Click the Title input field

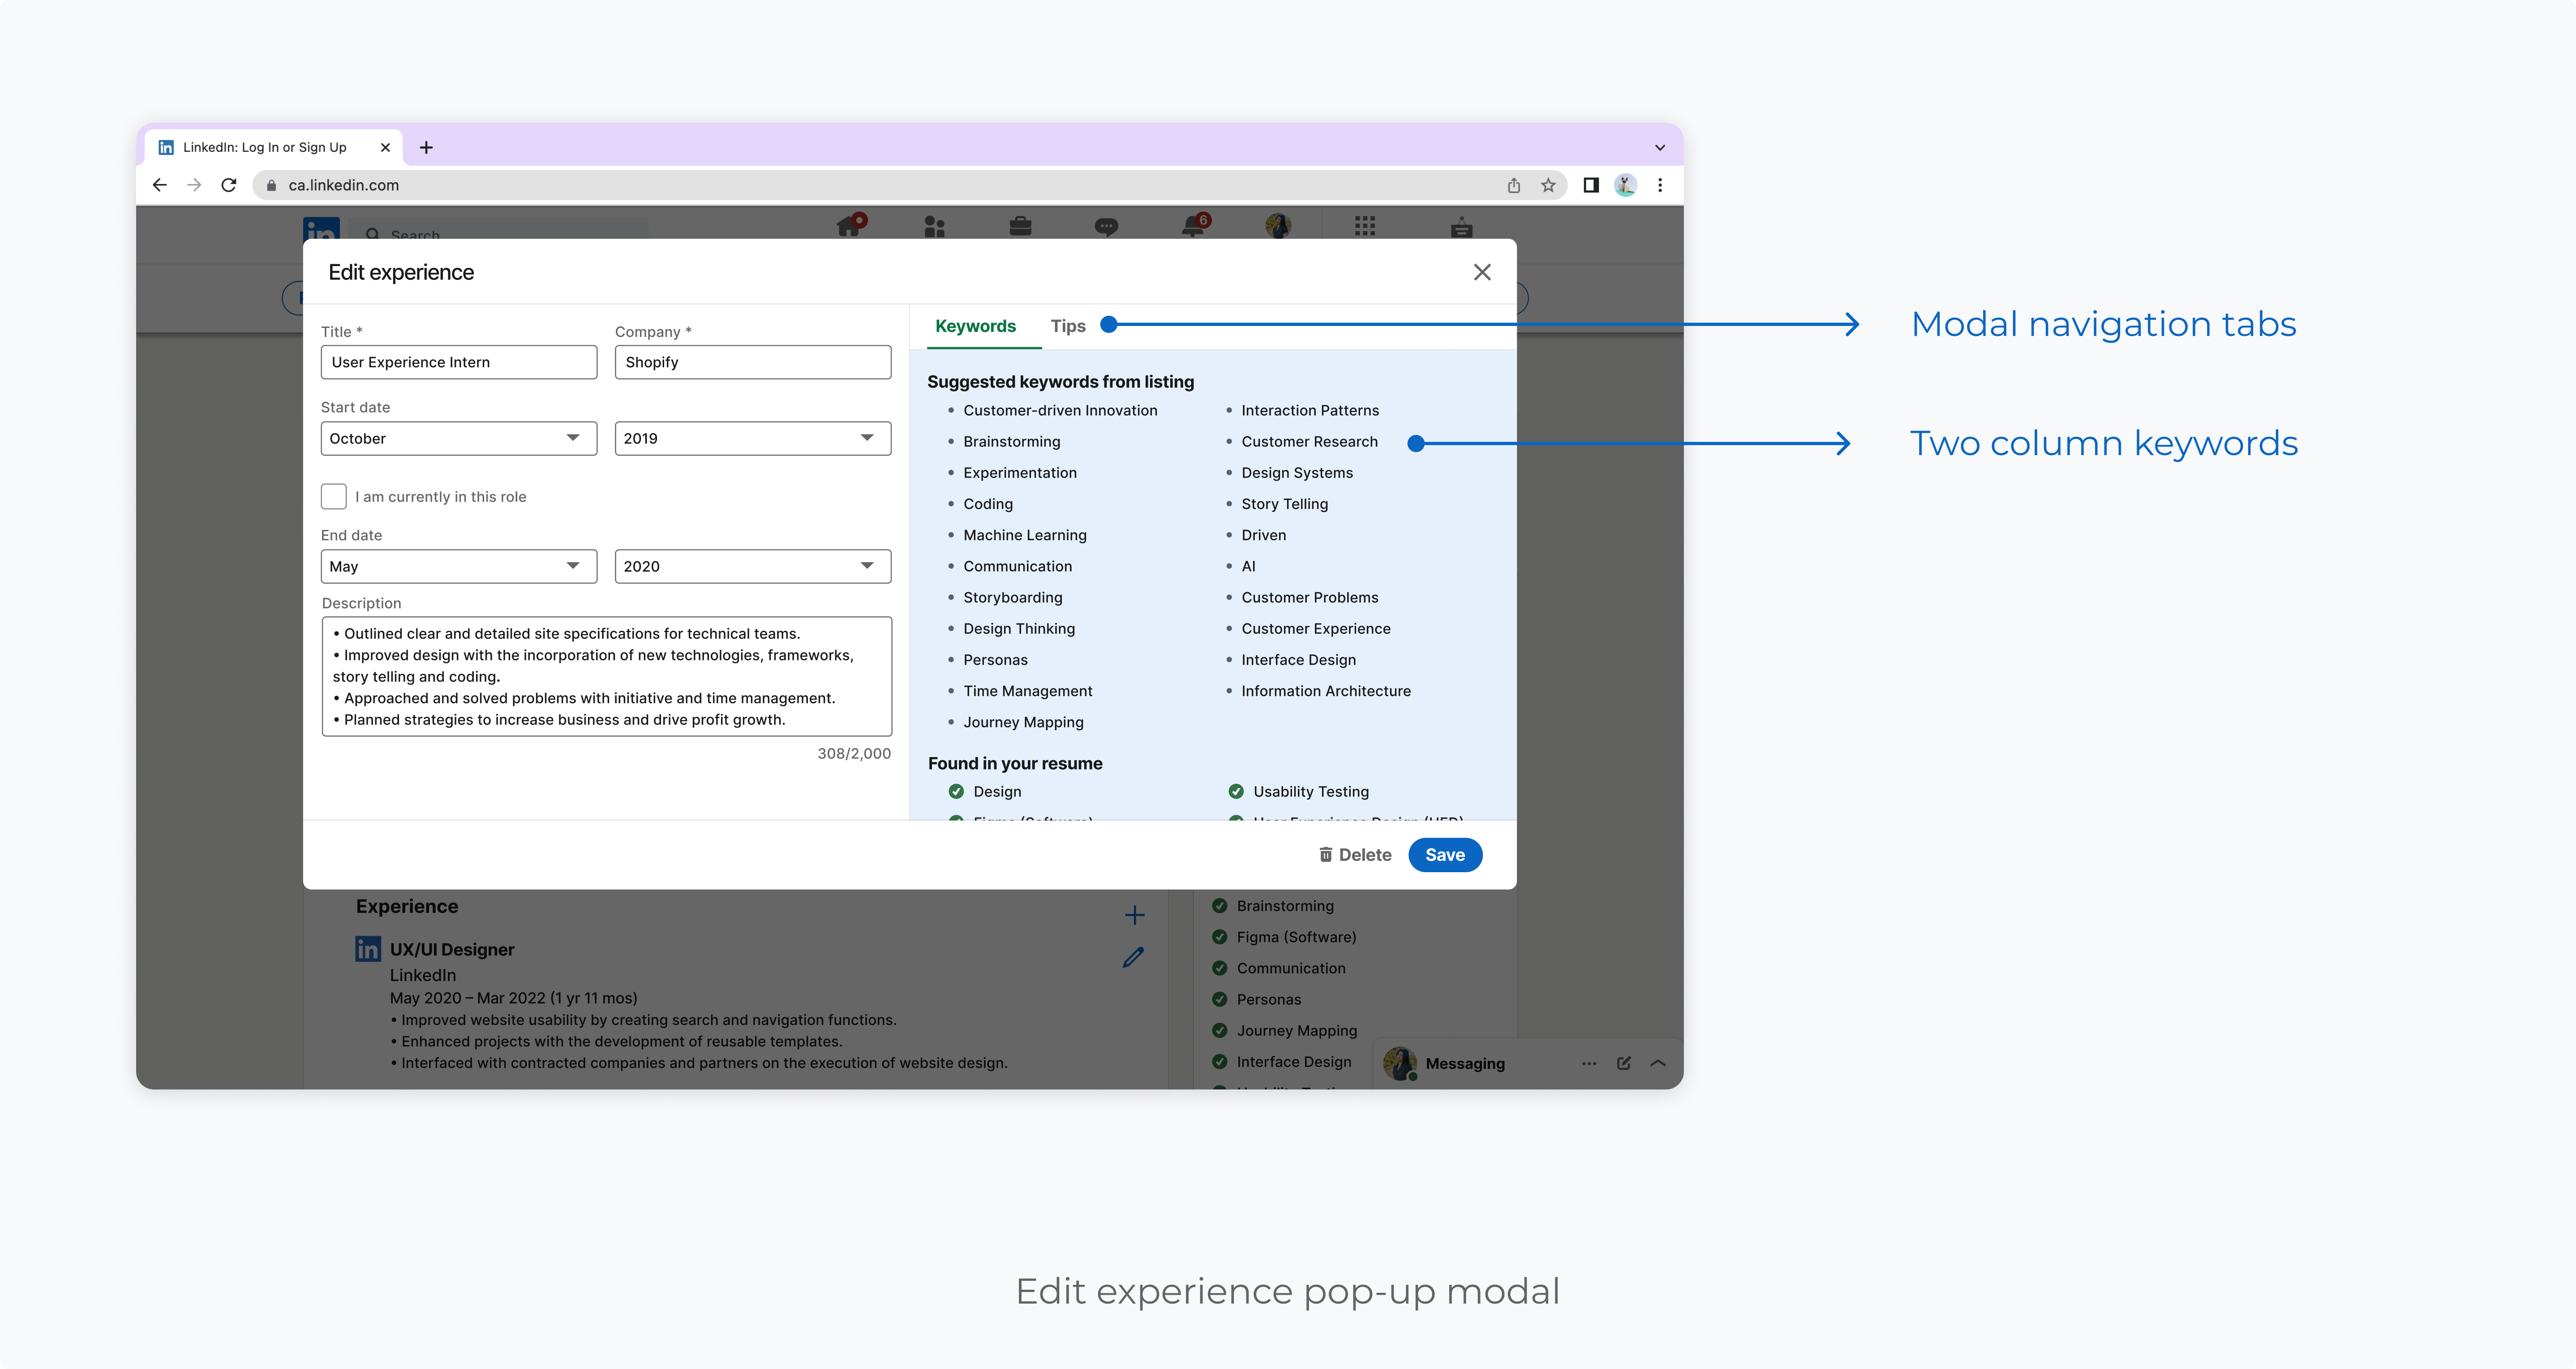[458, 362]
